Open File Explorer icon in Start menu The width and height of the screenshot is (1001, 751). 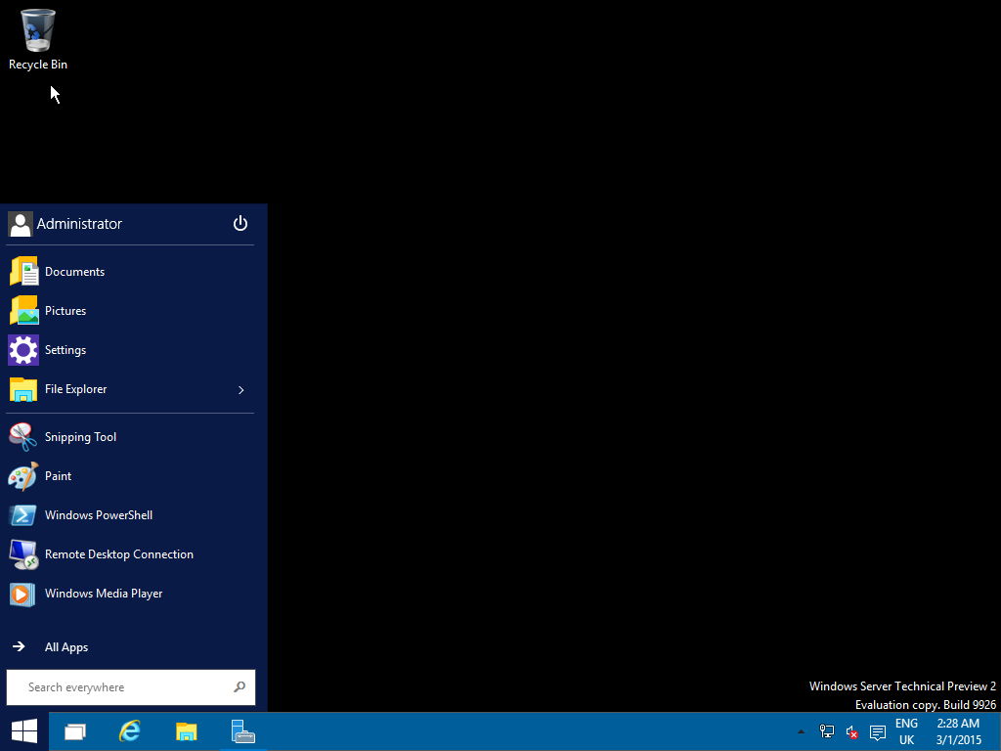tap(23, 389)
